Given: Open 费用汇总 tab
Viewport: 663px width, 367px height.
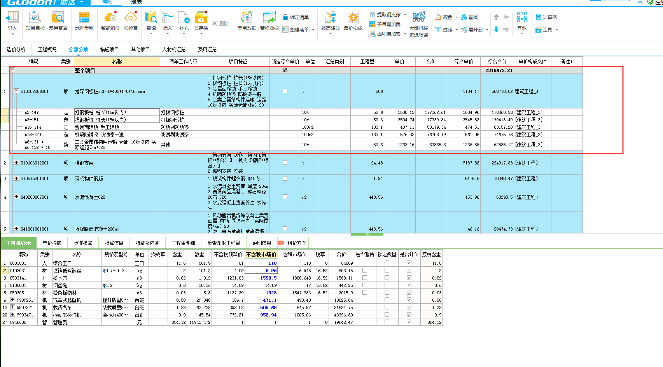Looking at the screenshot, I should click(x=207, y=49).
